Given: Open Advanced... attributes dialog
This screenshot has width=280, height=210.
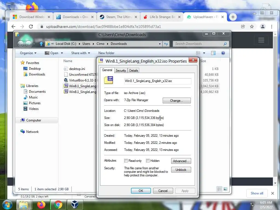Looking at the screenshot, I should pyautogui.click(x=181, y=161).
